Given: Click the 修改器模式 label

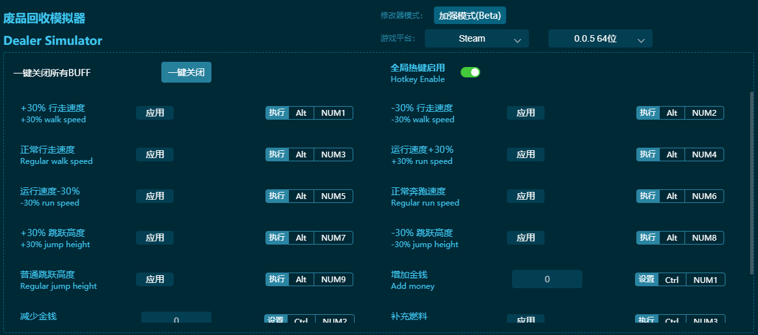Looking at the screenshot, I should pos(401,16).
